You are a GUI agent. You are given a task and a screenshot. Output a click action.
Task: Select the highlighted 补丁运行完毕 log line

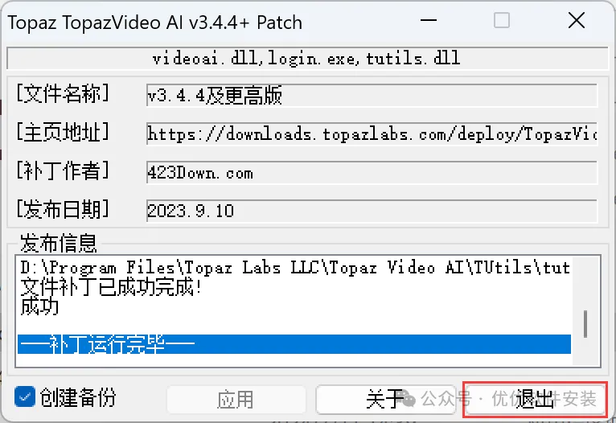(x=294, y=344)
